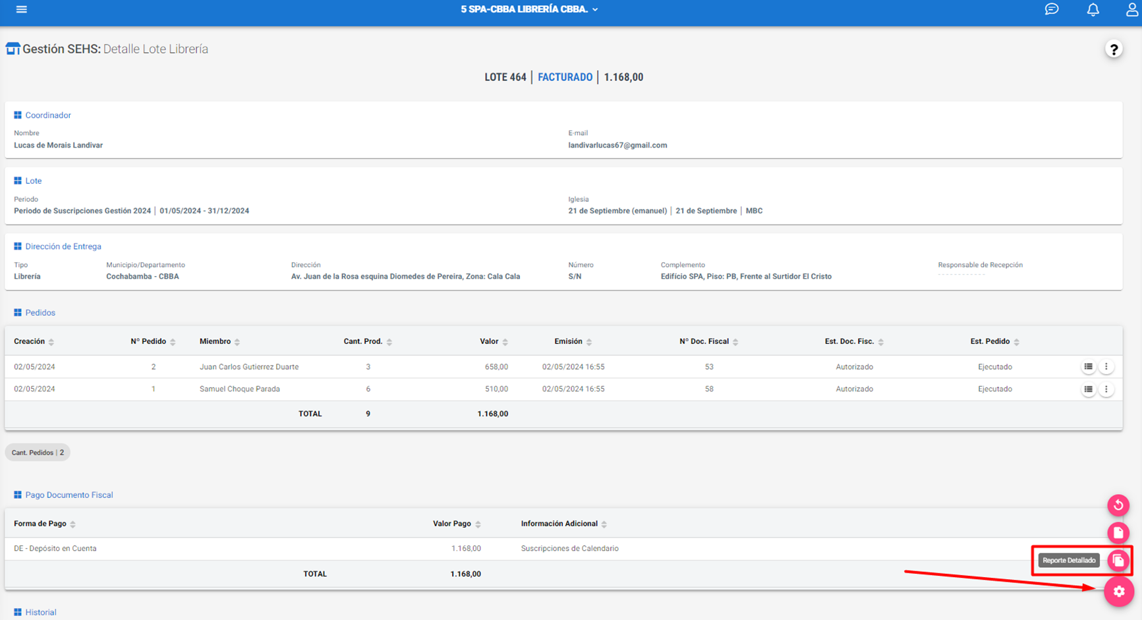Screen dimensions: 1142x620
Task: Click the pink single document floating button
Action: 1118,532
